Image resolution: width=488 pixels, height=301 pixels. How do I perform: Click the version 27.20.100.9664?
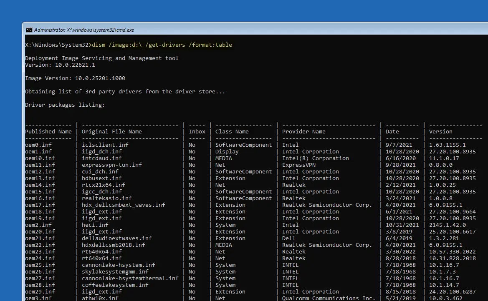452,212
